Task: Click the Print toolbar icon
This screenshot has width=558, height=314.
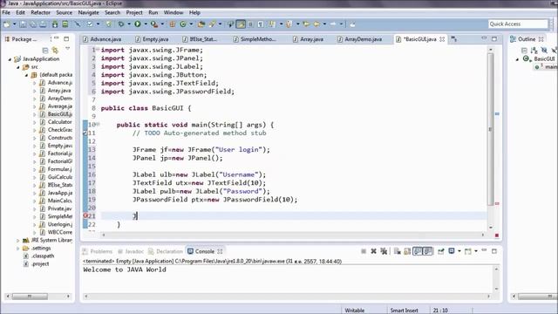Action: (x=43, y=24)
